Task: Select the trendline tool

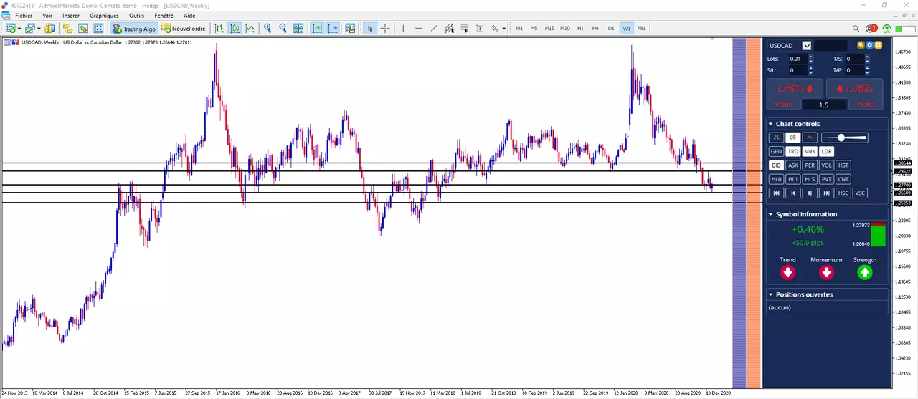Action: (434, 29)
